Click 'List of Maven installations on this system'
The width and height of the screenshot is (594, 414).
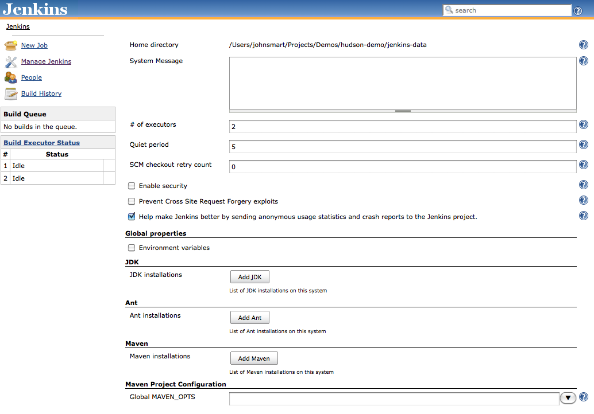(x=281, y=372)
